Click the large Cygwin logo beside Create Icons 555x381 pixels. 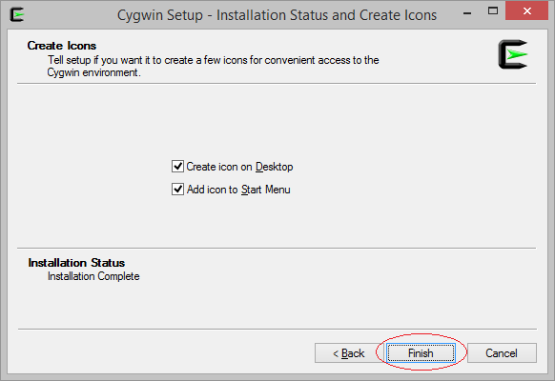point(513,54)
